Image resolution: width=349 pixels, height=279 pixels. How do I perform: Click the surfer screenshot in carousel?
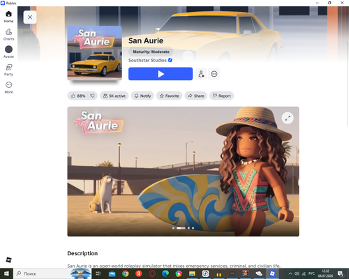pos(183,172)
